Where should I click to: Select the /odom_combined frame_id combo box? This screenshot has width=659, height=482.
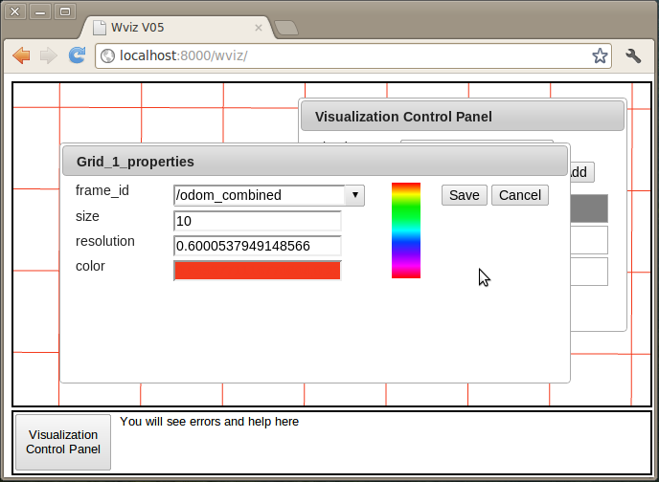click(x=259, y=195)
